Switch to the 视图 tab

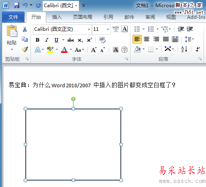tap(171, 17)
